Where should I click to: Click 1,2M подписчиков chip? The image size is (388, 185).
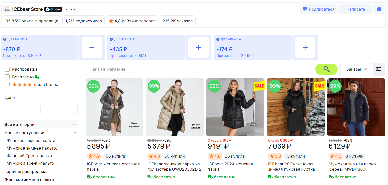pos(84,21)
